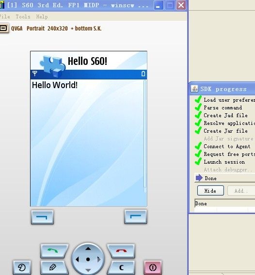Select the Parse command step
This screenshot has height=275, width=255.
point(223,107)
